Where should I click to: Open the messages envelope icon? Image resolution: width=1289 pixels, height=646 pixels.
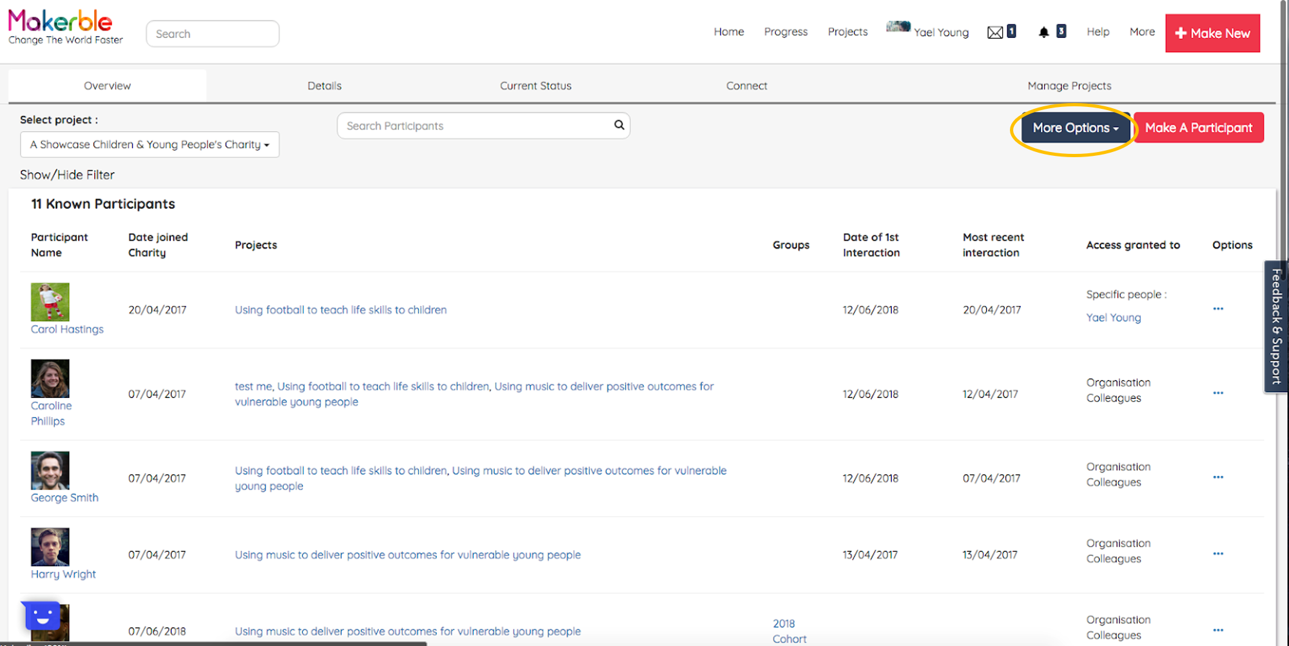[x=994, y=32]
